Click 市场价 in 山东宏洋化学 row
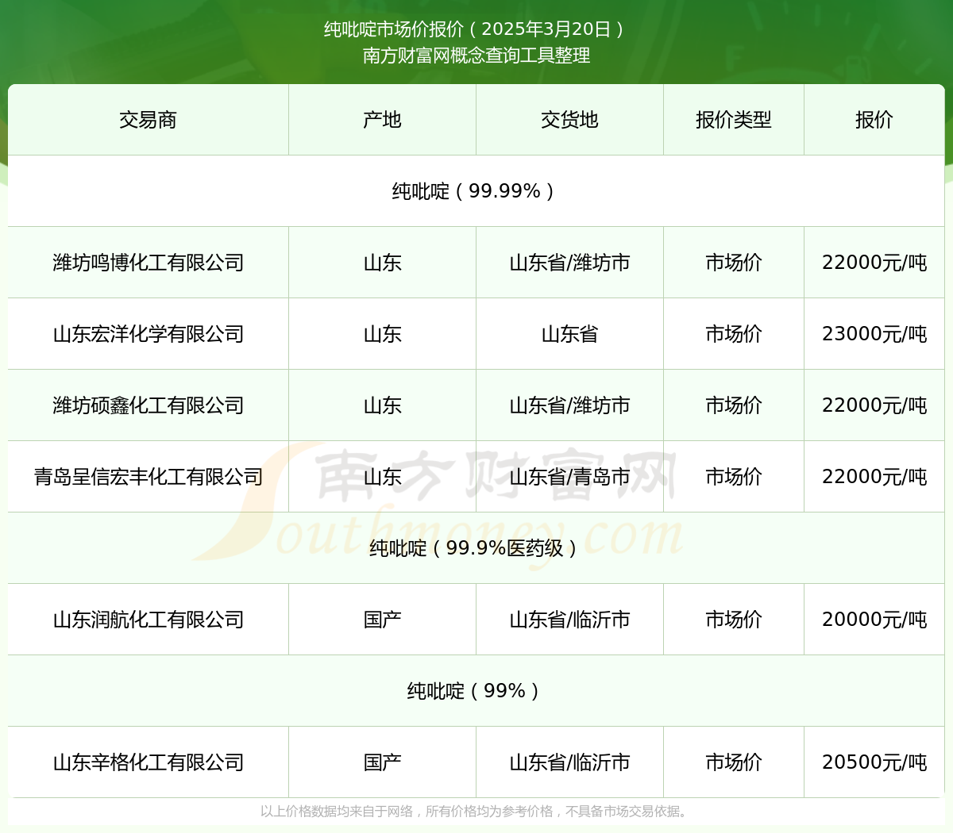The height and width of the screenshot is (833, 953). pyautogui.click(x=734, y=334)
